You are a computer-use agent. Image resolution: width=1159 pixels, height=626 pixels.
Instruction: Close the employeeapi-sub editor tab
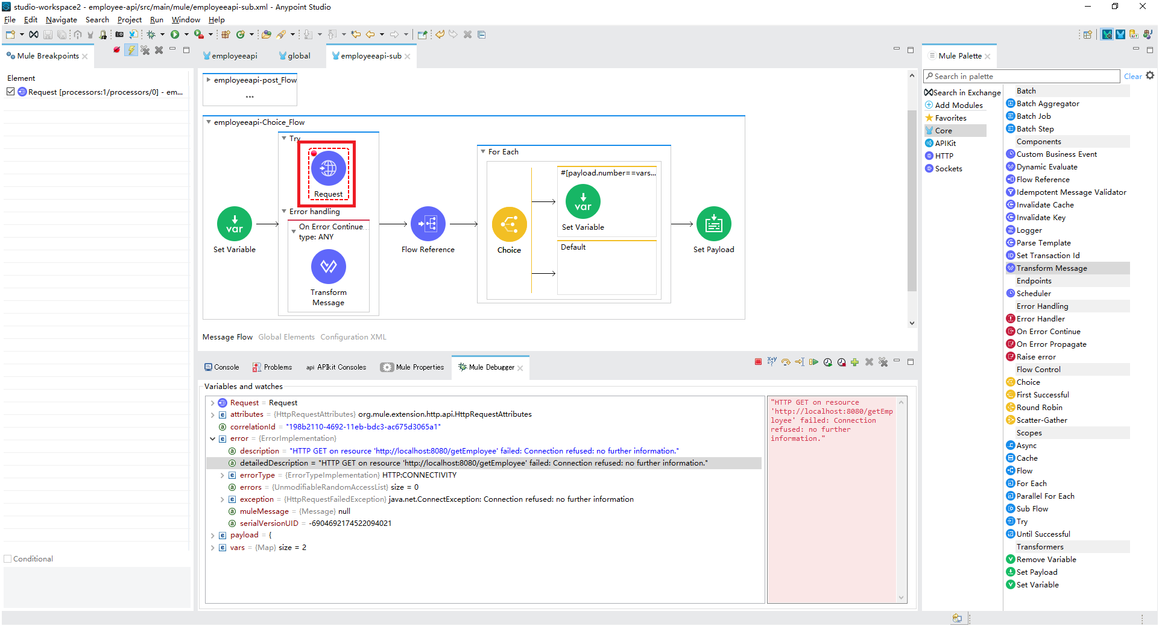[408, 56]
